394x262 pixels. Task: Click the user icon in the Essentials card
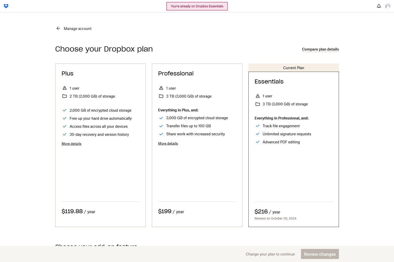click(x=258, y=96)
